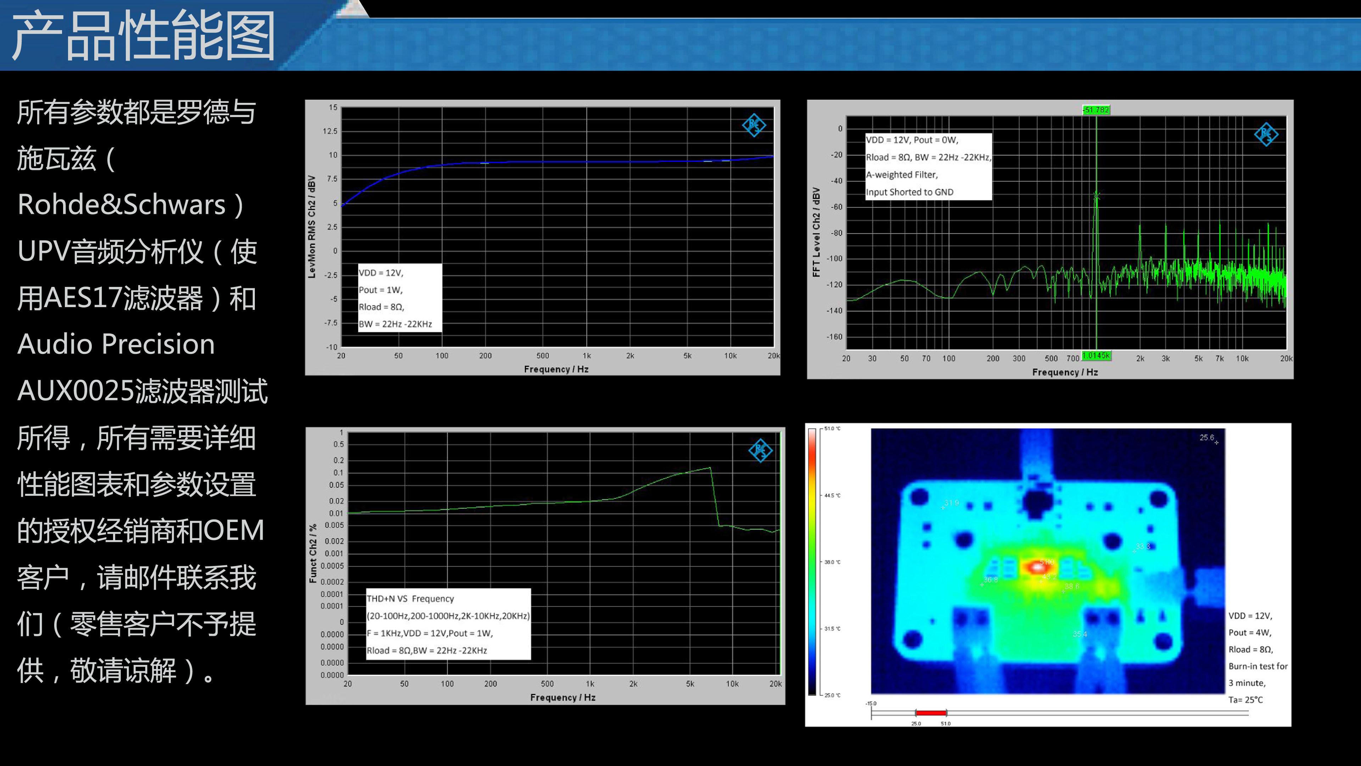Click the 25.6 temperature crosshair marker
This screenshot has height=766, width=1361.
point(1216,443)
